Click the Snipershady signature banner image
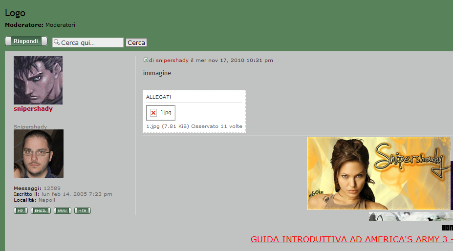 379,173
